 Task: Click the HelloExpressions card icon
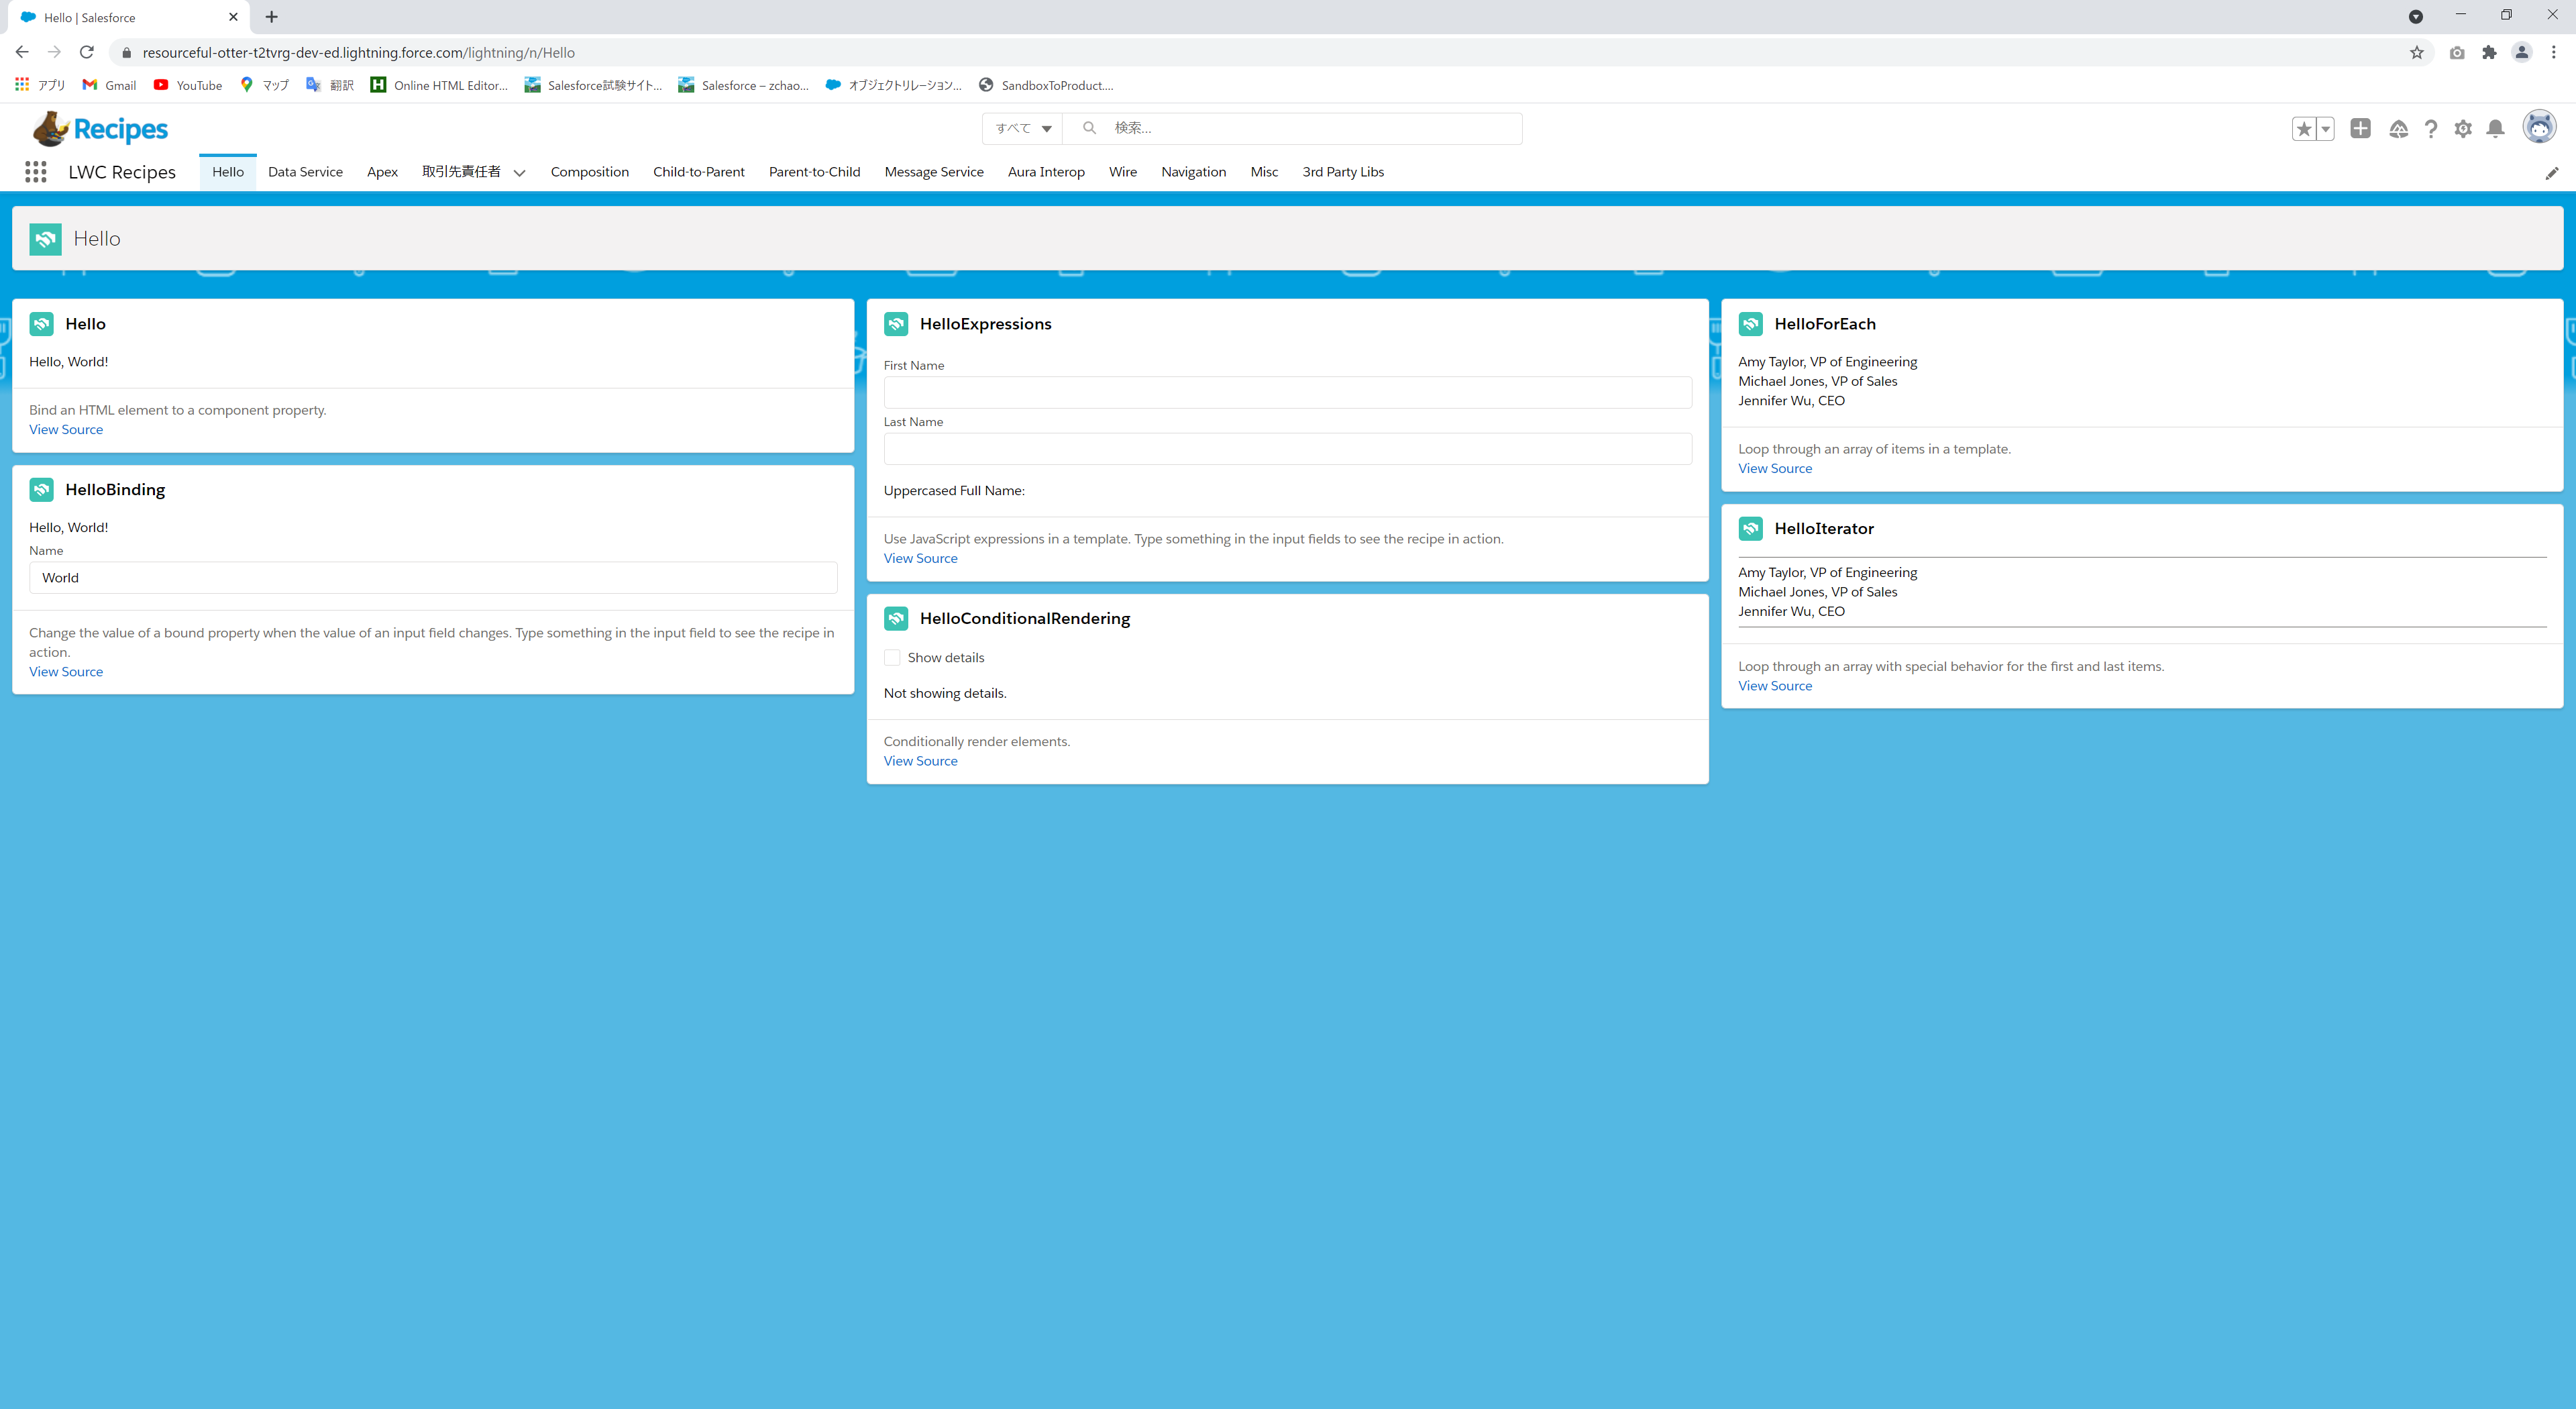[896, 324]
